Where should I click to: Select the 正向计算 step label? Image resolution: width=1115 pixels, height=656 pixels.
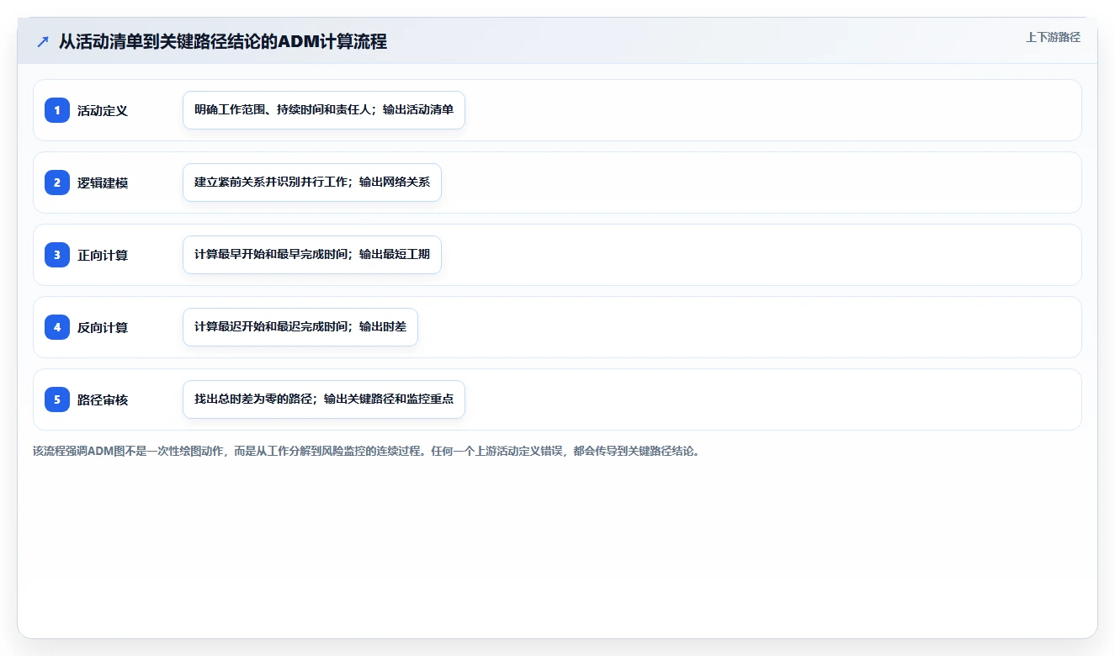pos(103,255)
